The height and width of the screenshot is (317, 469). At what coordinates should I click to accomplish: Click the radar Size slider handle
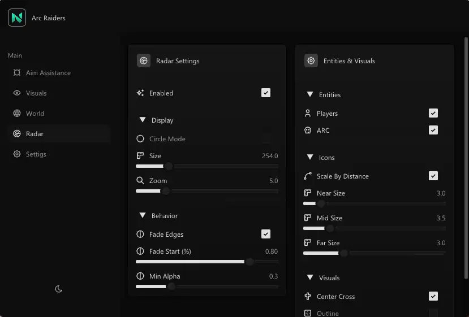168,167
